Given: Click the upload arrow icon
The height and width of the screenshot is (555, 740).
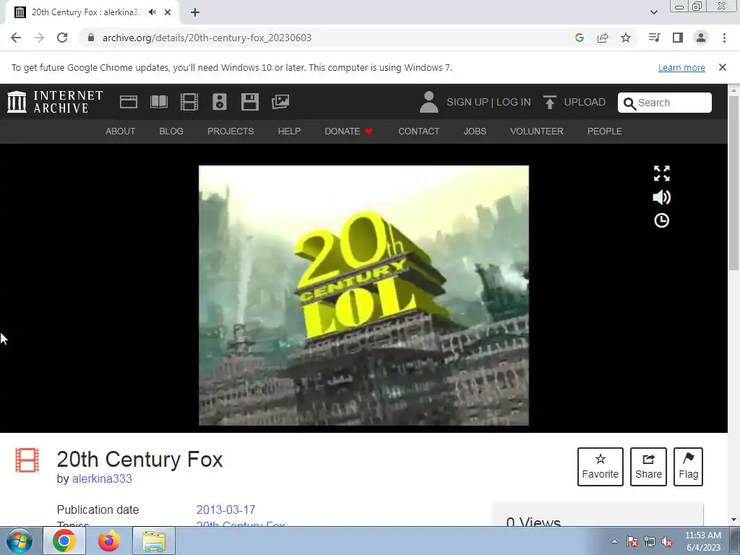Looking at the screenshot, I should click(x=549, y=102).
